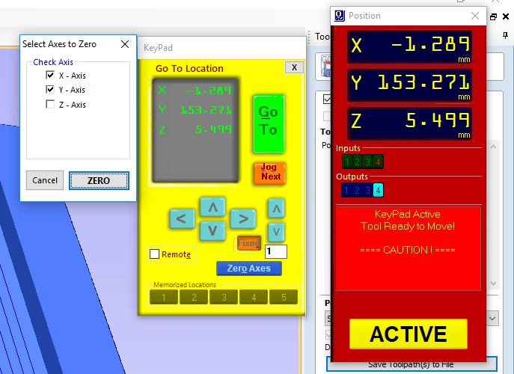
Task: Uncheck the Y - Axis checkbox
Action: (50, 89)
